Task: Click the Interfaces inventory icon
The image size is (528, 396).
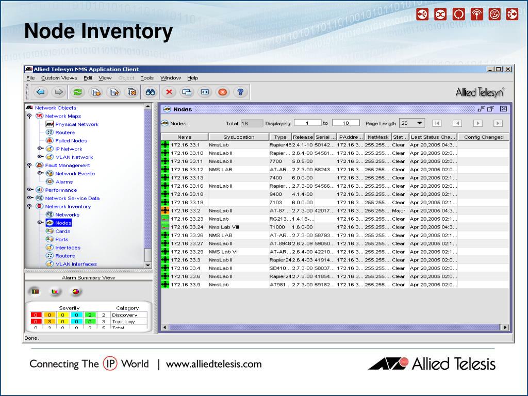Action: [x=50, y=247]
